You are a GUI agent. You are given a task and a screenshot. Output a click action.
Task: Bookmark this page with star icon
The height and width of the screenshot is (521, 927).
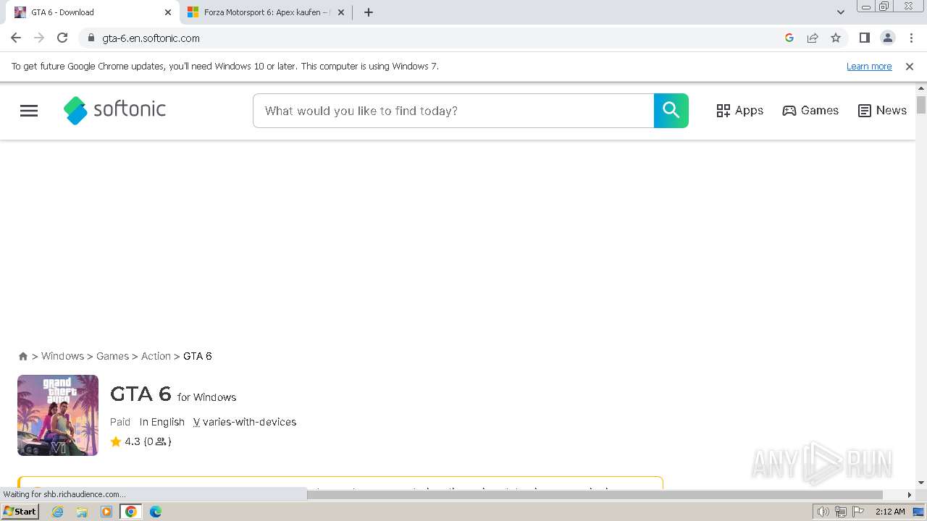pyautogui.click(x=836, y=38)
